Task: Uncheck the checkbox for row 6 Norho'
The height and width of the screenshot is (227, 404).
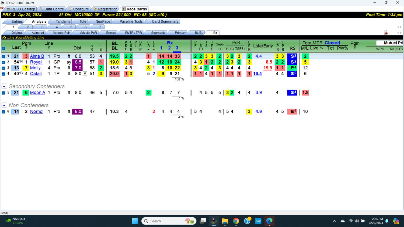Action: (x=4, y=112)
